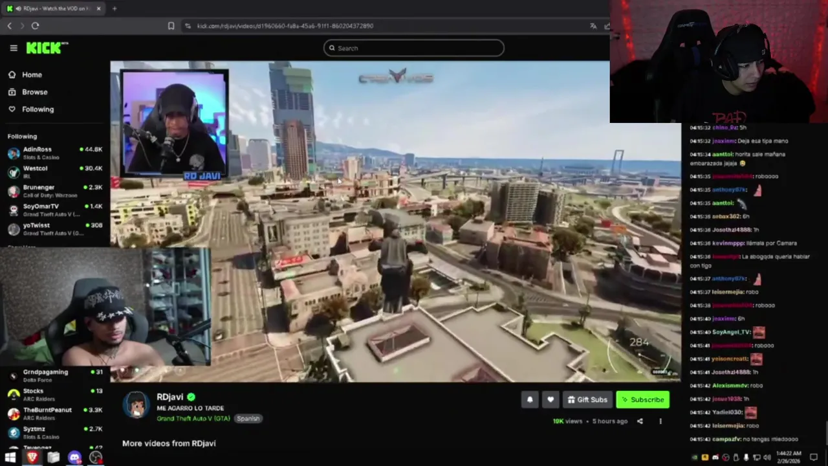The height and width of the screenshot is (466, 828).
Task: Click the share icon below the video
Action: point(640,421)
